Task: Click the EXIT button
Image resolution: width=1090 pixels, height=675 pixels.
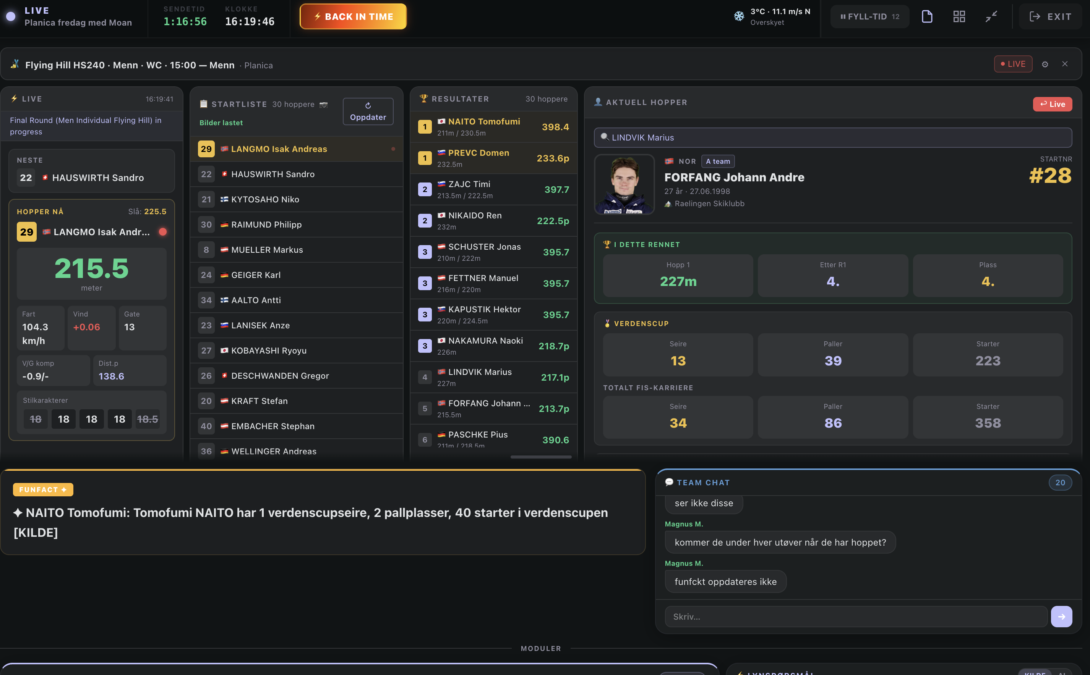Action: click(x=1050, y=16)
